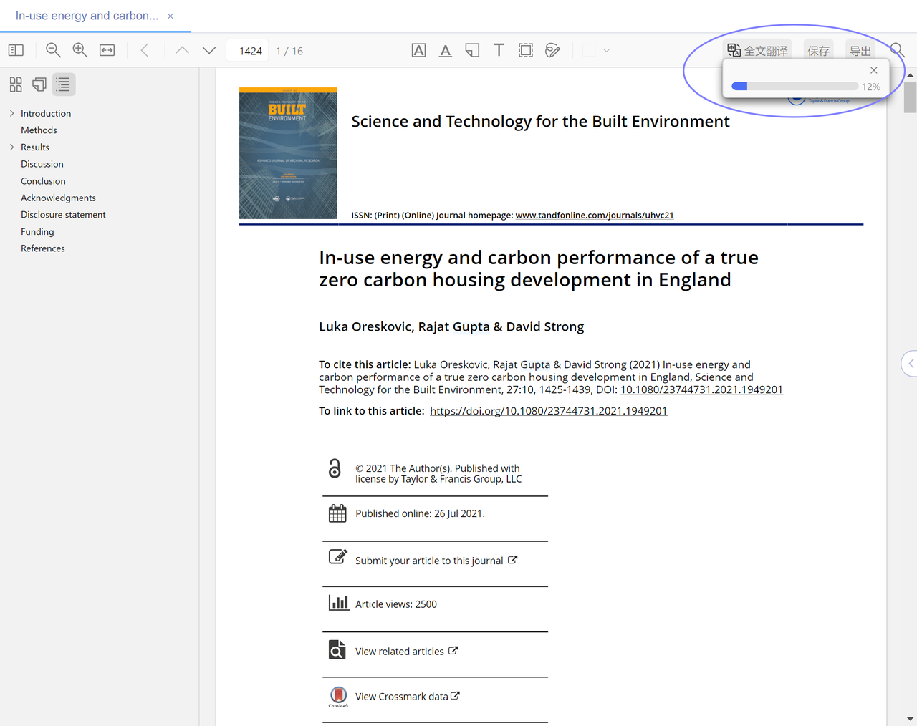Select the area selection tool
The width and height of the screenshot is (917, 726).
tap(526, 50)
